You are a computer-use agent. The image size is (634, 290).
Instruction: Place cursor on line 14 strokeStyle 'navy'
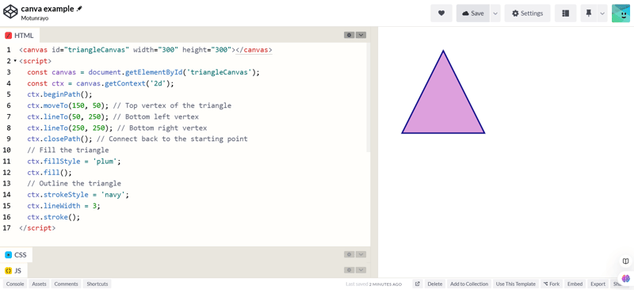[78, 195]
